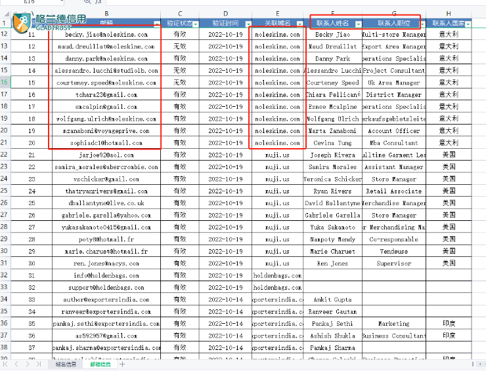Select the 邮箱信息 sheet tab
Screen dimensions: 486x371
[x=100, y=364]
